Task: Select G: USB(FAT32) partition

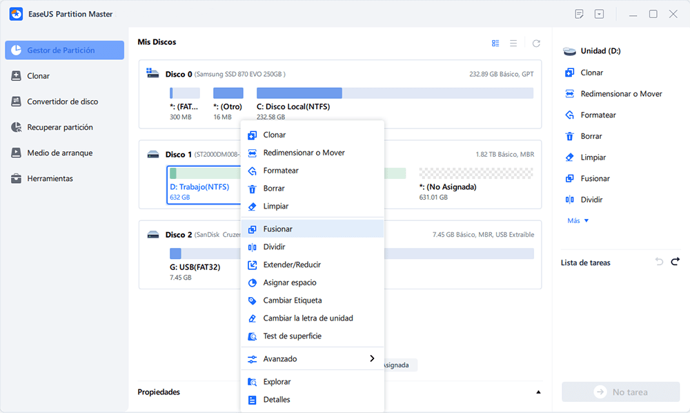Action: (x=204, y=265)
